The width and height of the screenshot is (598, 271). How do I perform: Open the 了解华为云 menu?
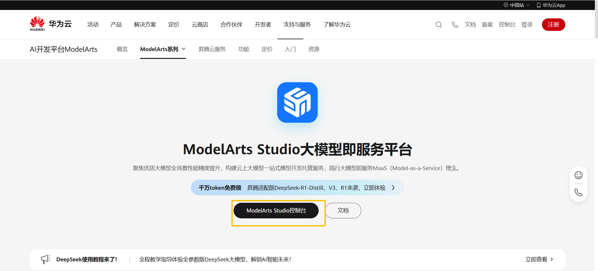point(337,25)
